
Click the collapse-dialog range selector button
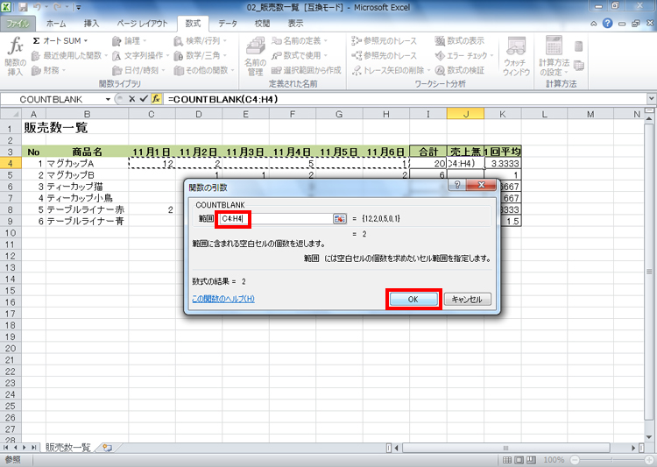340,219
